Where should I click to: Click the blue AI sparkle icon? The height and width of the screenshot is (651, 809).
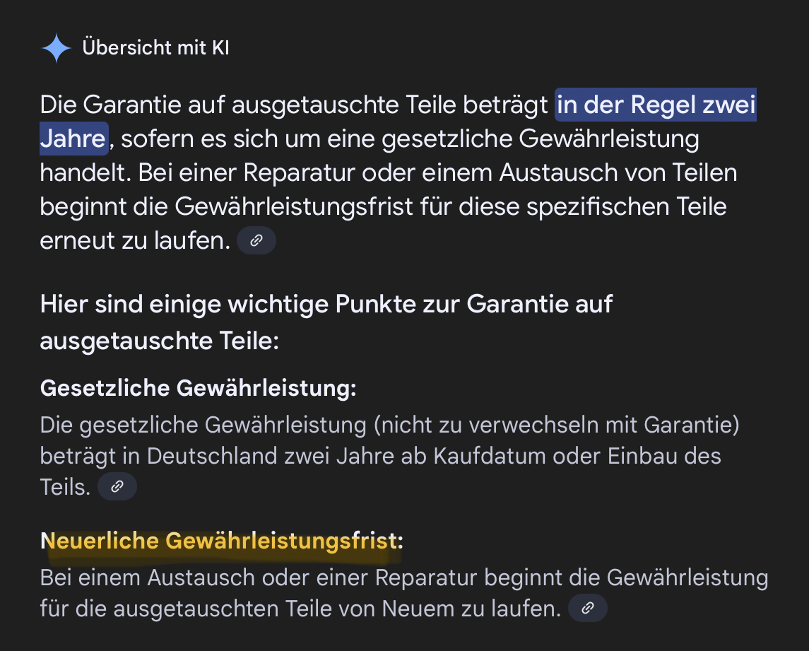click(57, 48)
